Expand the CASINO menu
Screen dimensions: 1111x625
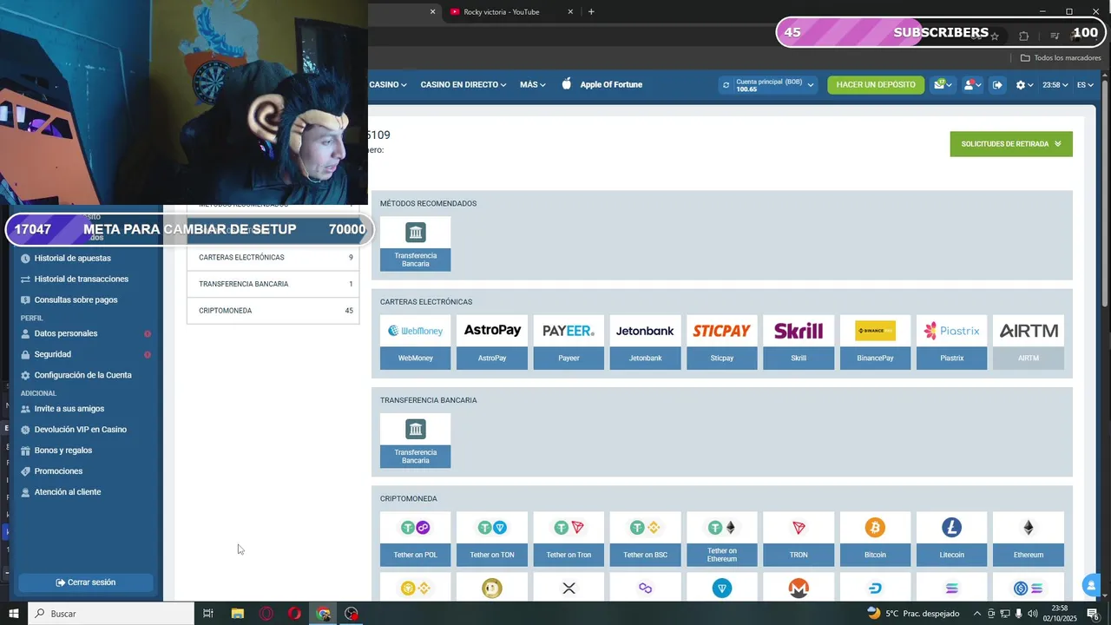389,85
